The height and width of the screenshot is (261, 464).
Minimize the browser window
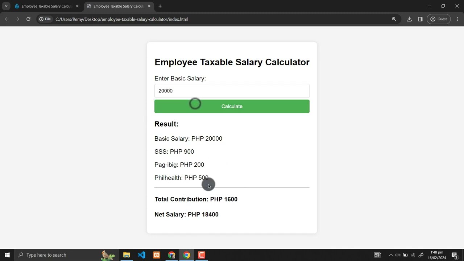tap(430, 6)
